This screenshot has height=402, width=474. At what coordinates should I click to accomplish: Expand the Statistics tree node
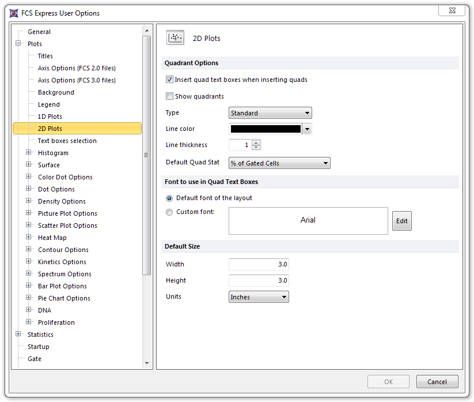point(18,335)
